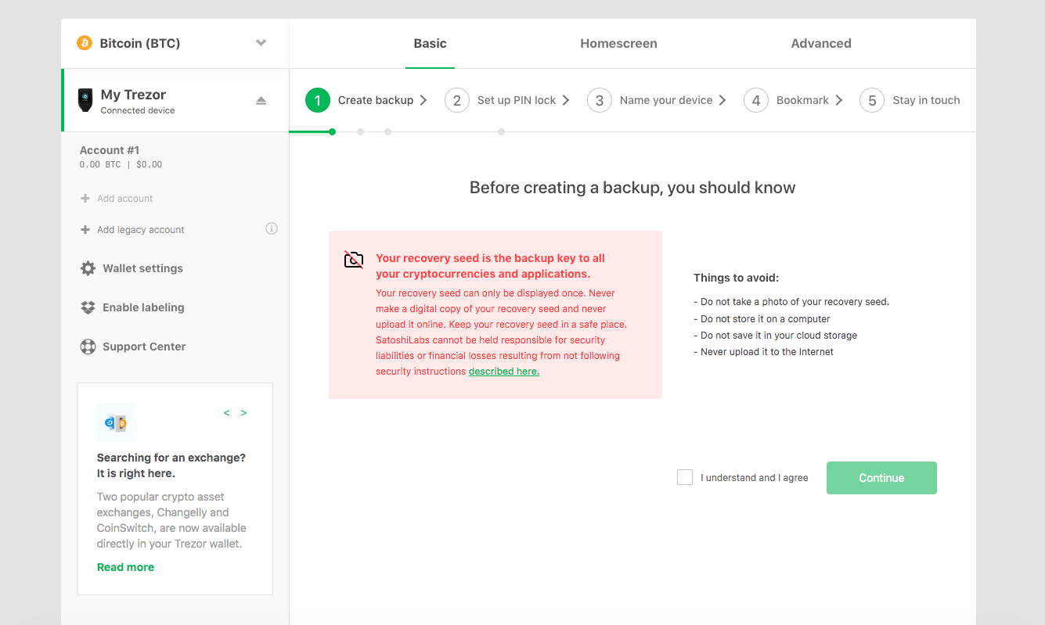Screen dimensions: 1045x625
Task: Click chevron after Set up PIN lock
Action: (566, 100)
